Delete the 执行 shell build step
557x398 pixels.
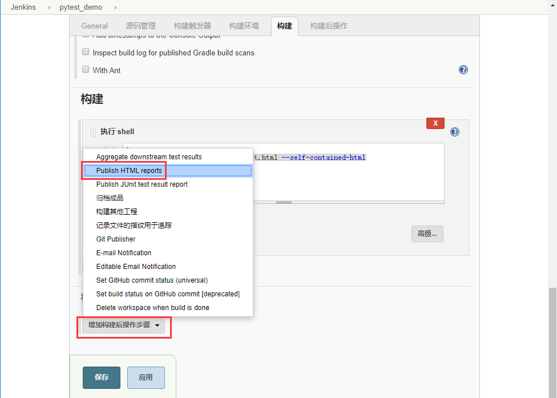(435, 123)
